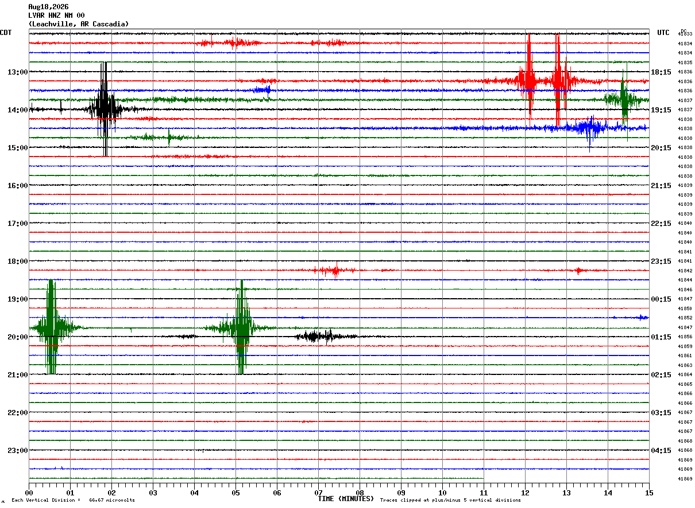Select DC value '41859'
695x508 pixels.
[x=685, y=346]
